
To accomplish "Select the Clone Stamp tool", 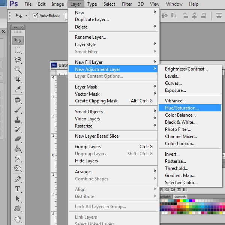I will pyautogui.click(x=18, y=120).
